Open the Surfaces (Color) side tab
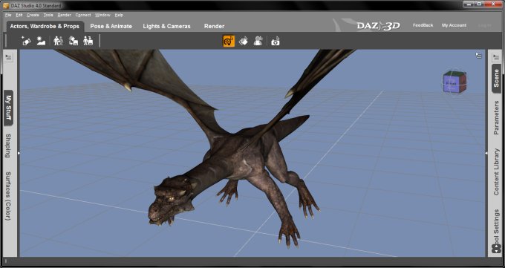 8,197
